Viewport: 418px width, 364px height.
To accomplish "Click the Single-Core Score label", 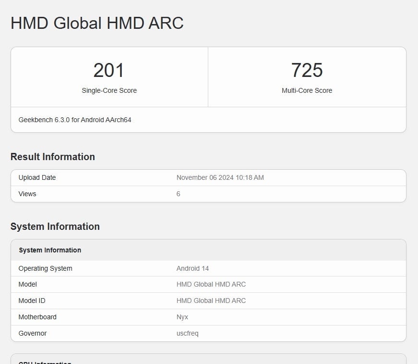I will point(109,90).
